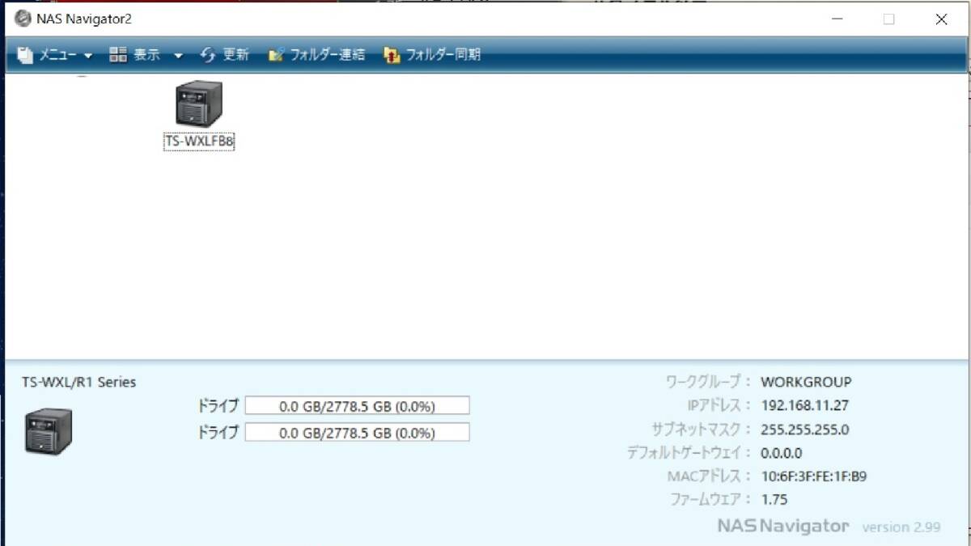Click the default gateway 0.0.0.0
971x546 pixels.
[x=782, y=453]
